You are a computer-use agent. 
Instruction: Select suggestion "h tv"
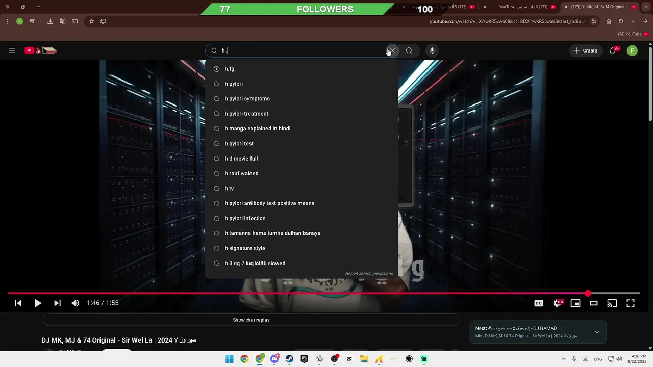[302, 189]
